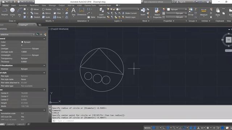Click the Erase tool icon
The width and height of the screenshot is (232, 130).
[67, 9]
